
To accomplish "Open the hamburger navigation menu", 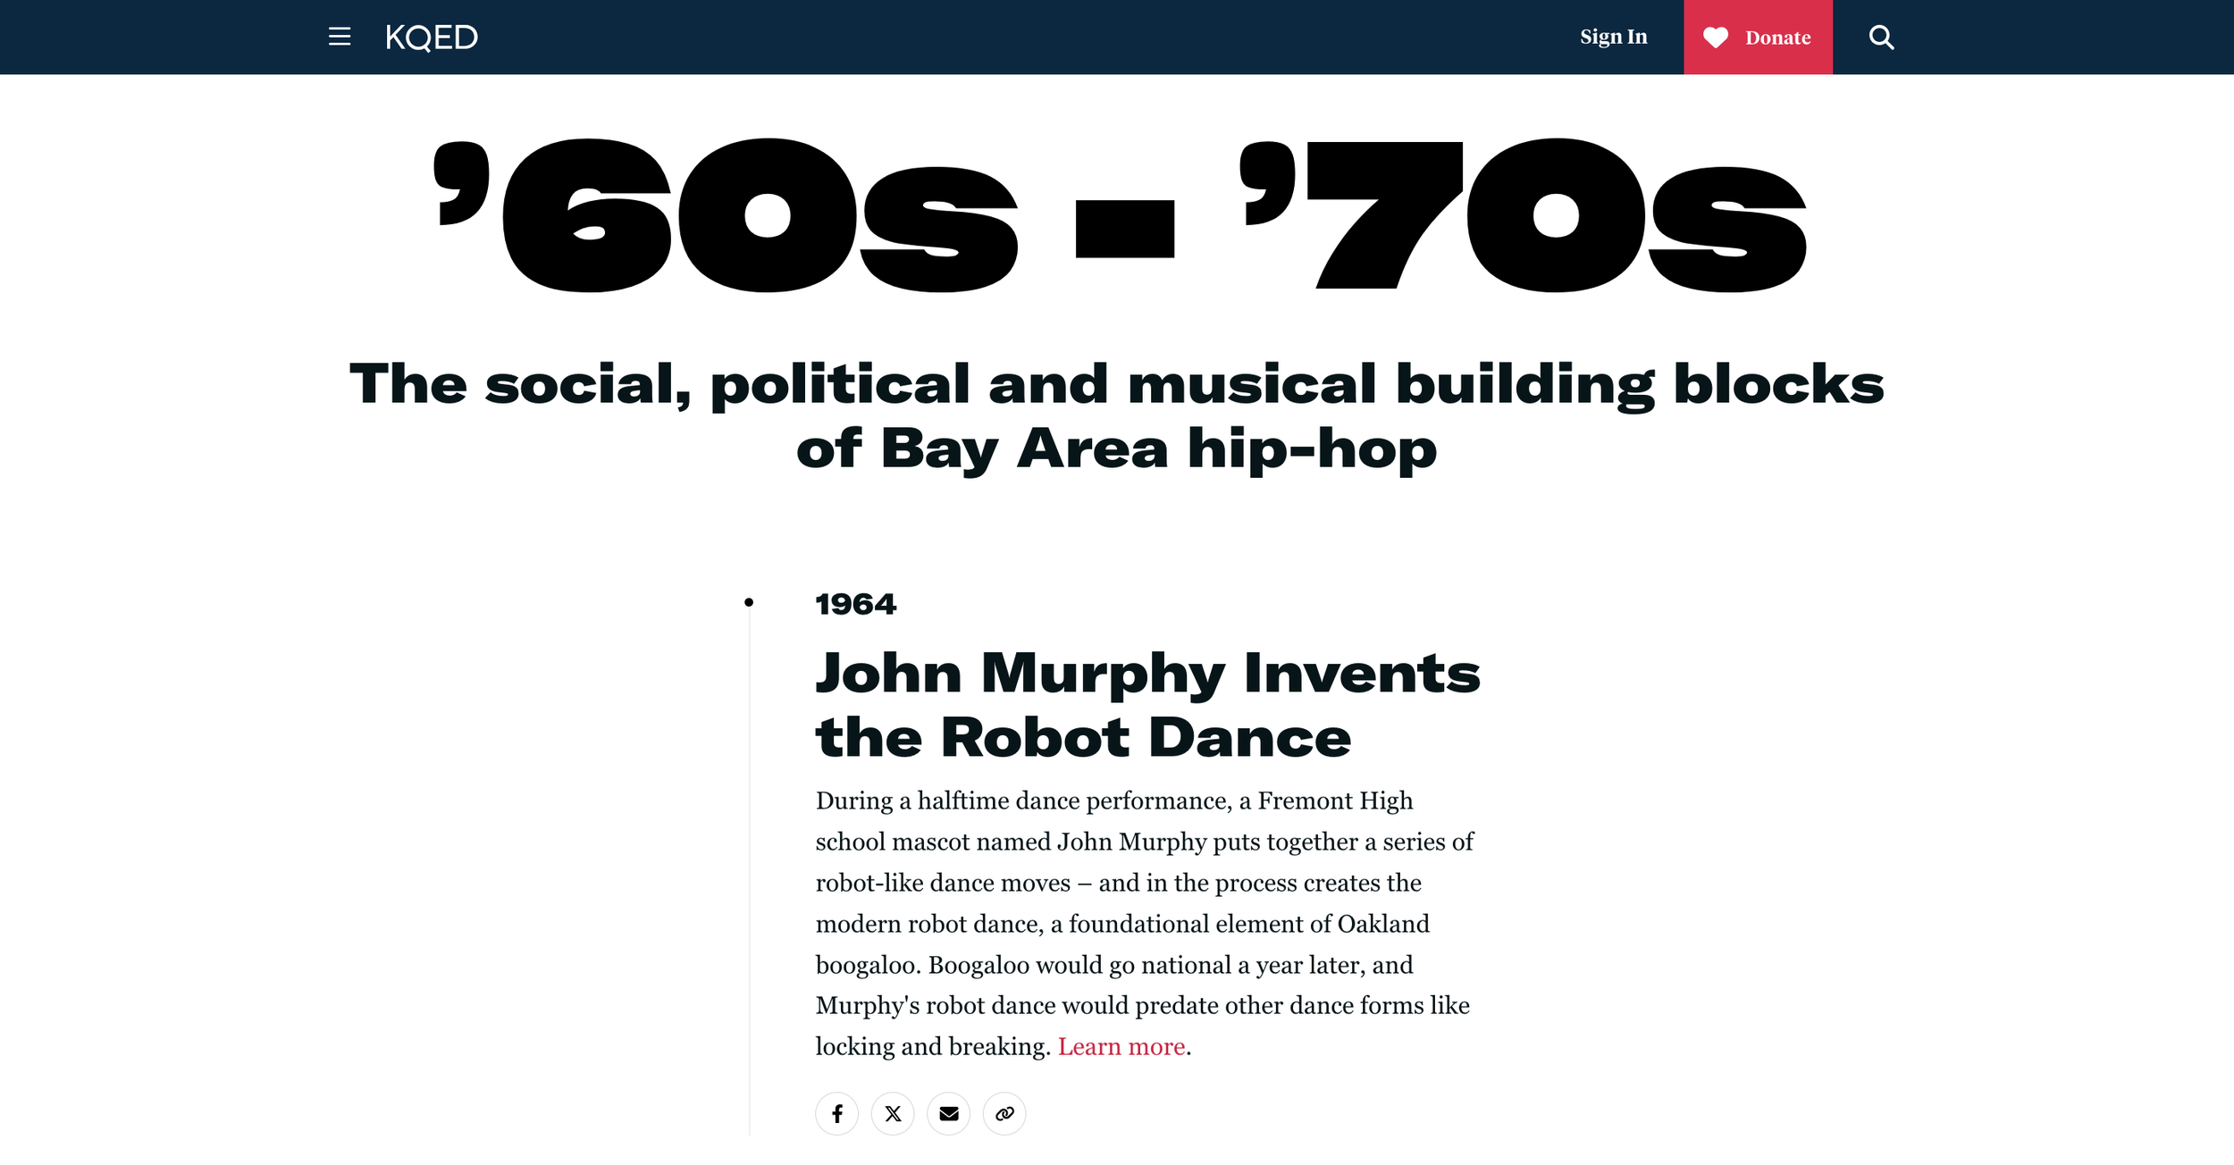I will coord(340,37).
